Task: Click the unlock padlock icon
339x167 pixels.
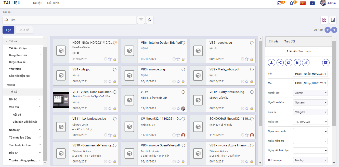Action: click(297, 63)
